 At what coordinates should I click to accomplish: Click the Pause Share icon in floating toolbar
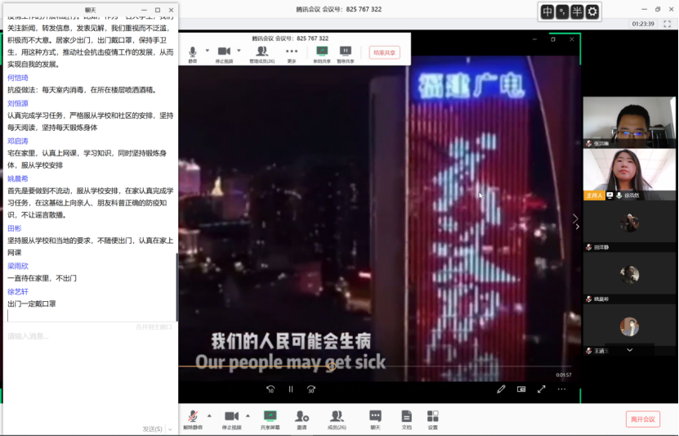point(346,53)
